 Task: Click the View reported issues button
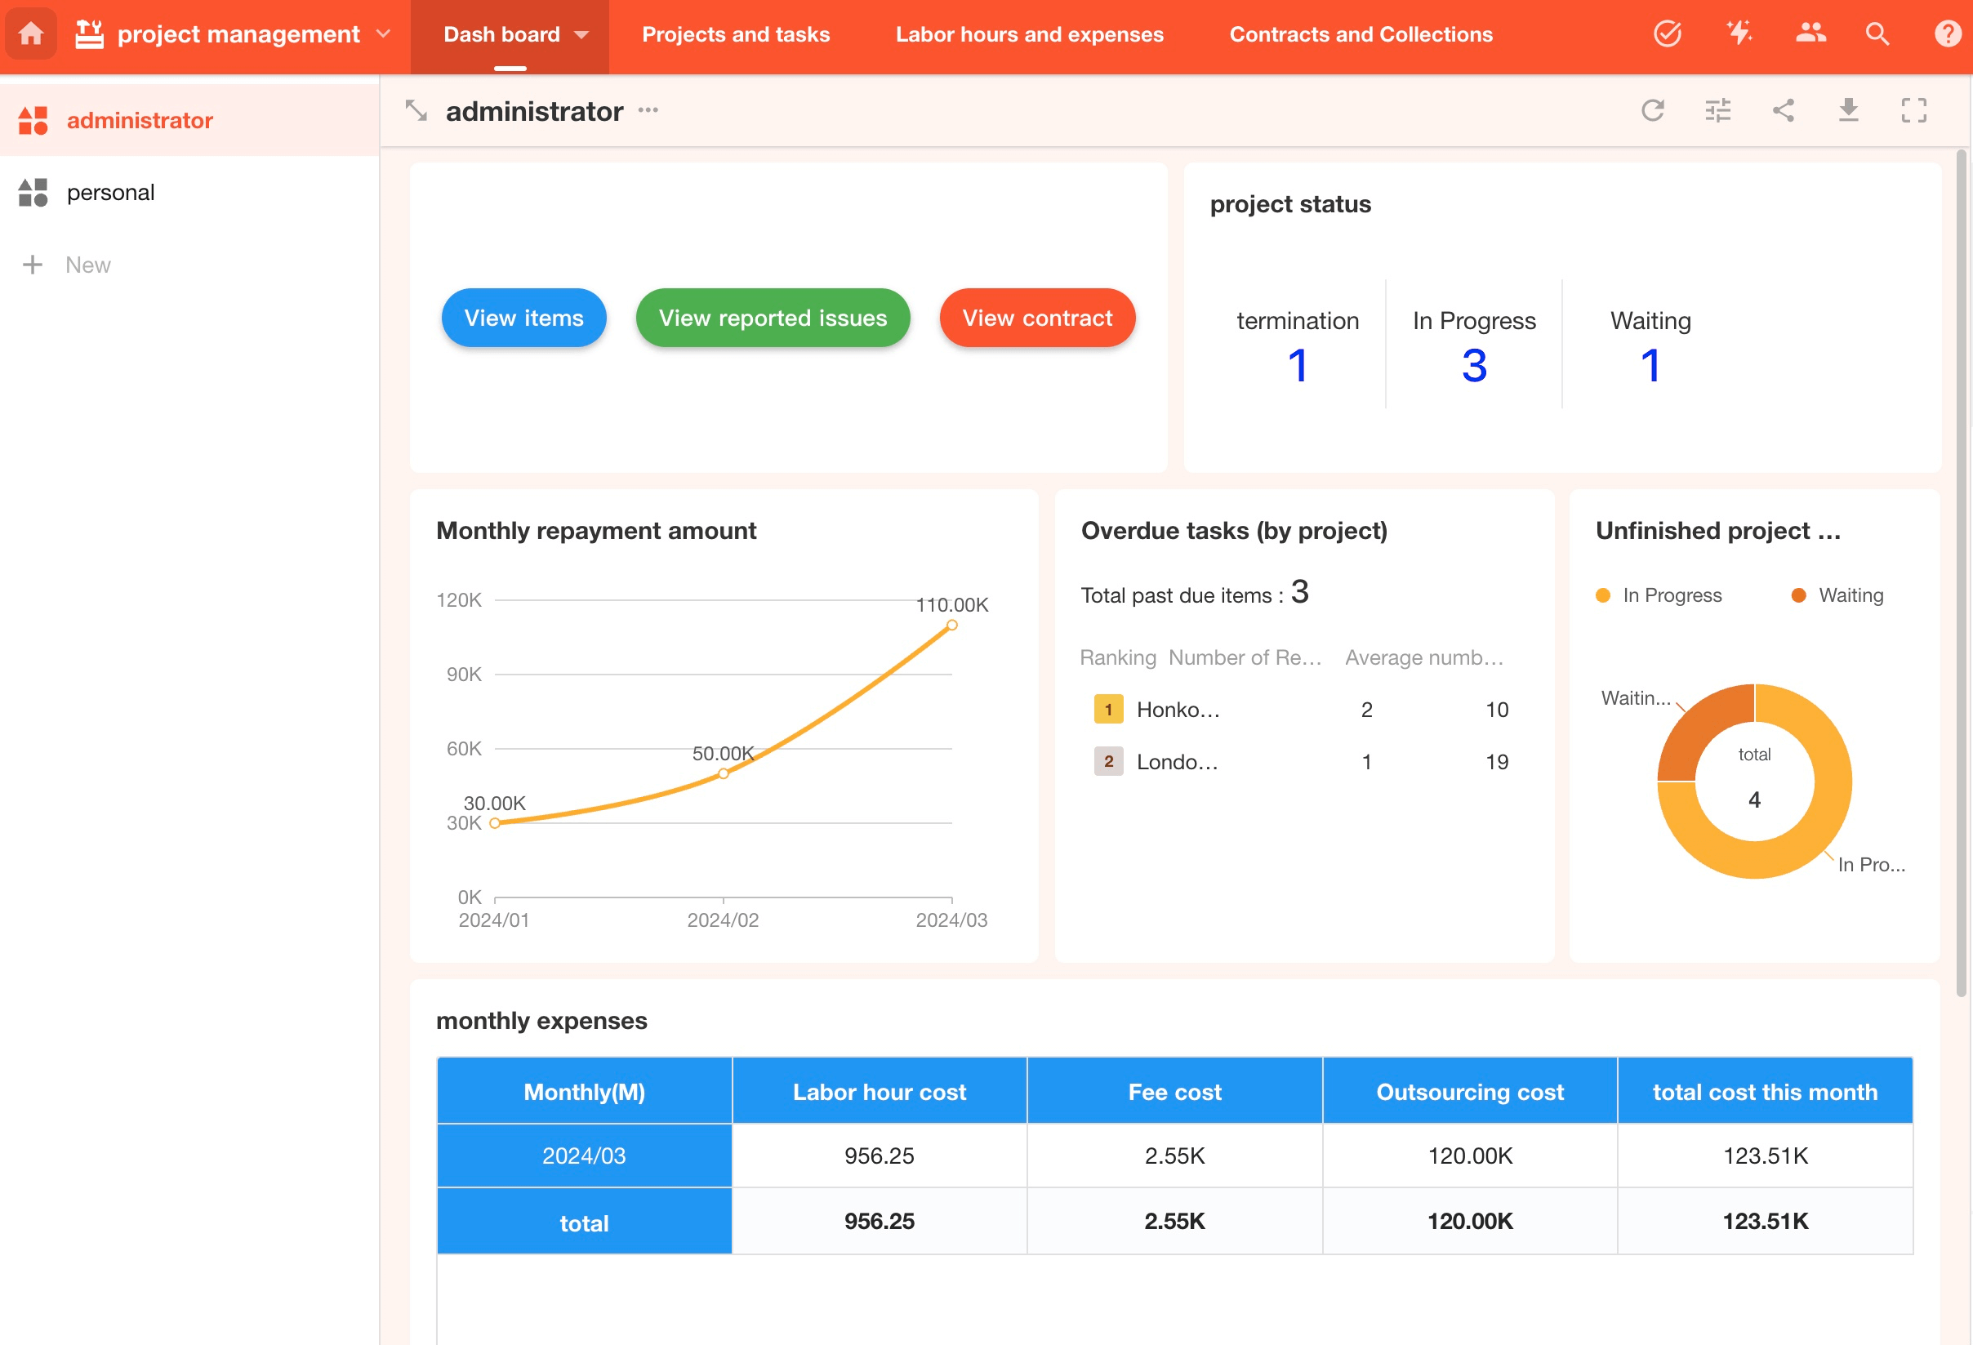(x=773, y=318)
